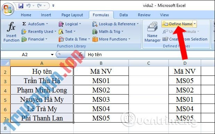Expand AutoSum dropdown arrow

pyautogui.click(x=47, y=24)
